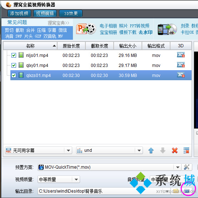
Task: Click the 3D column header
Action: point(181,46)
